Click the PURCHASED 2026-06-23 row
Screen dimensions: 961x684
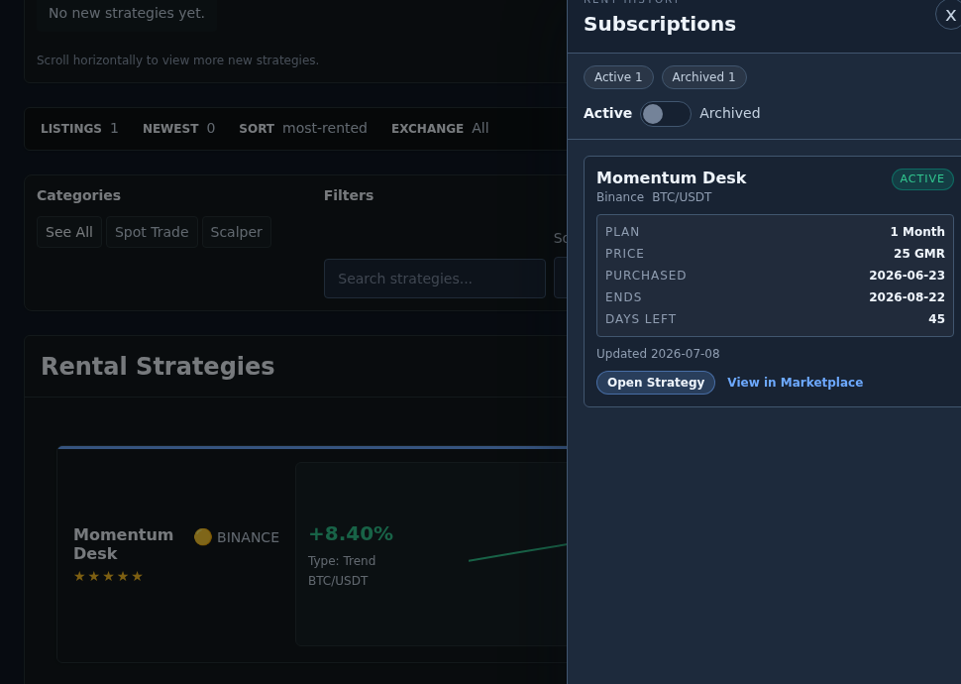tap(775, 276)
